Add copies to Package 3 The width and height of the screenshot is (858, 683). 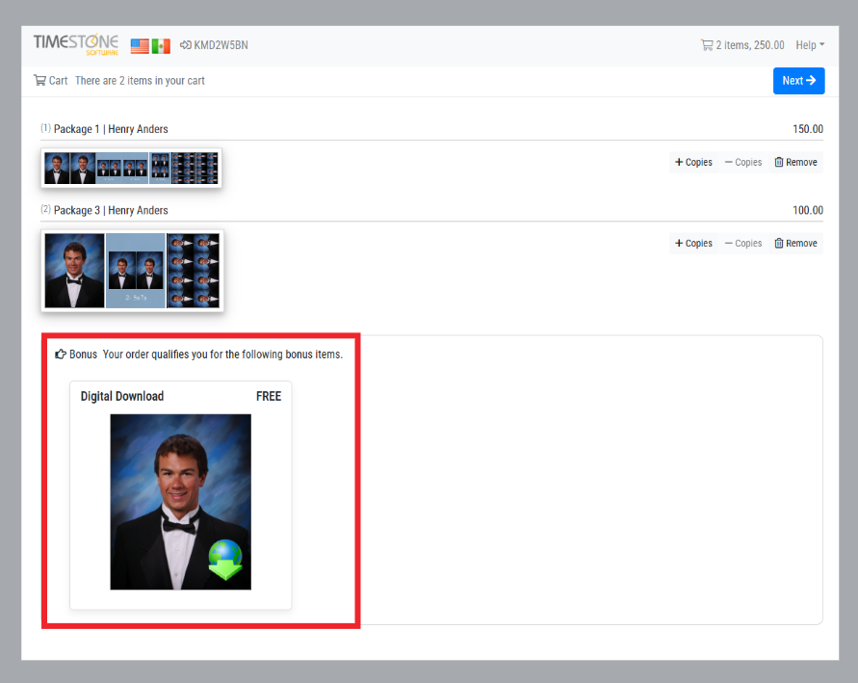click(693, 244)
